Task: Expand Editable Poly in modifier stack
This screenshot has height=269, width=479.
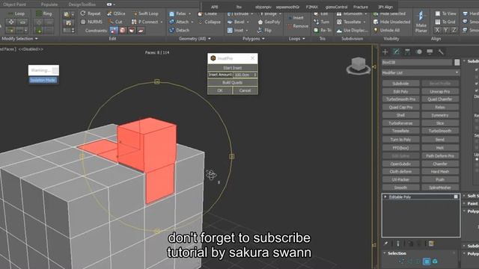Action: pos(385,197)
